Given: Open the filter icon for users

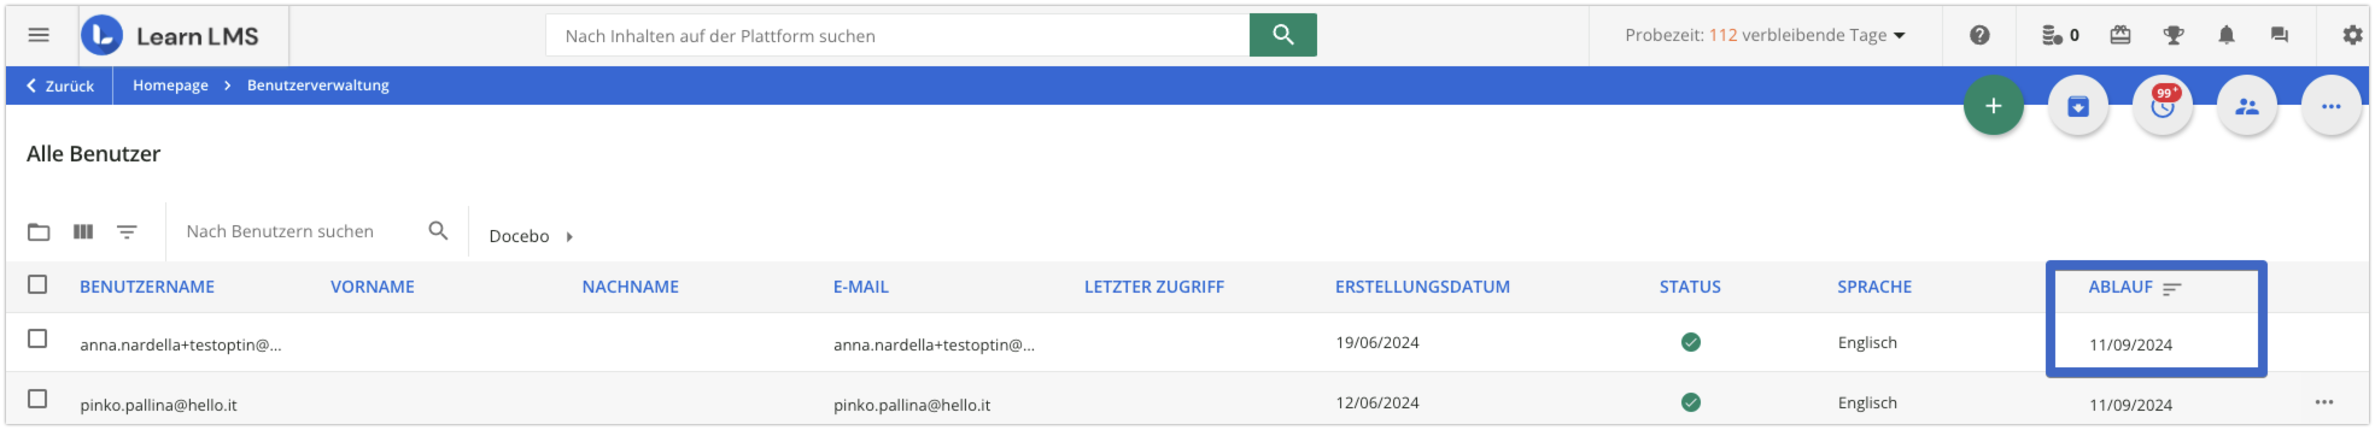Looking at the screenshot, I should click(x=127, y=232).
